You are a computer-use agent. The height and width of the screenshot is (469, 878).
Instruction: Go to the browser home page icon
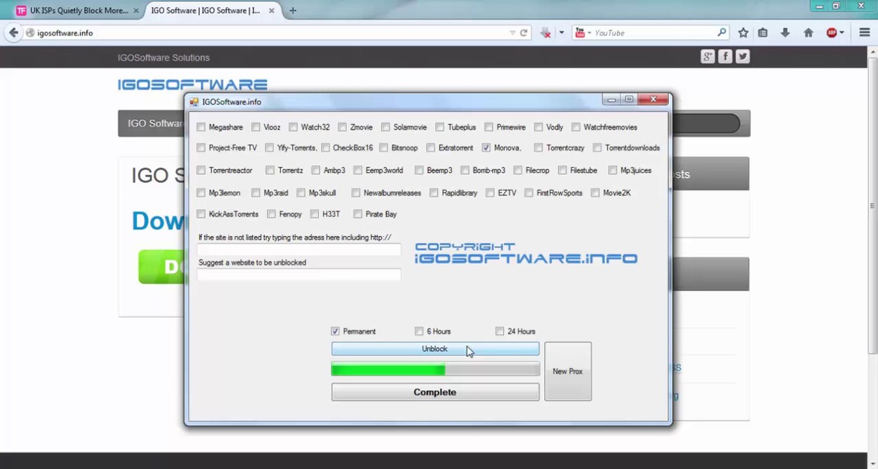point(808,33)
